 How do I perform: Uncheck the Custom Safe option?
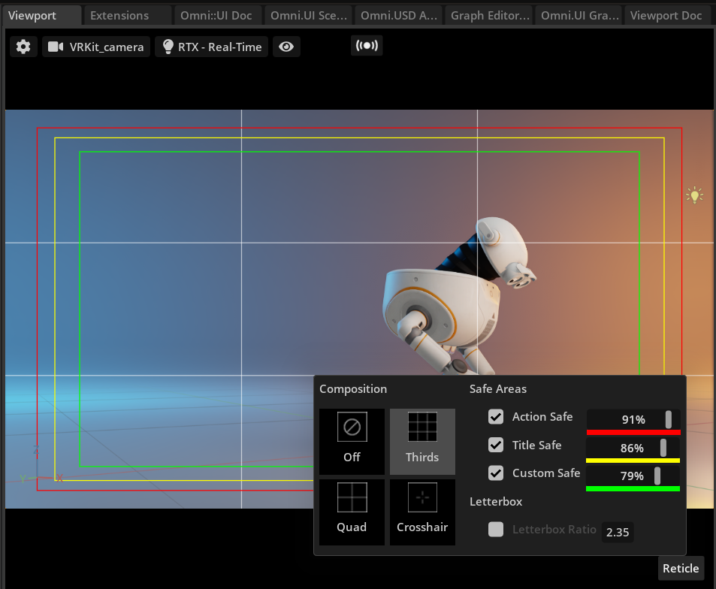[x=495, y=473]
